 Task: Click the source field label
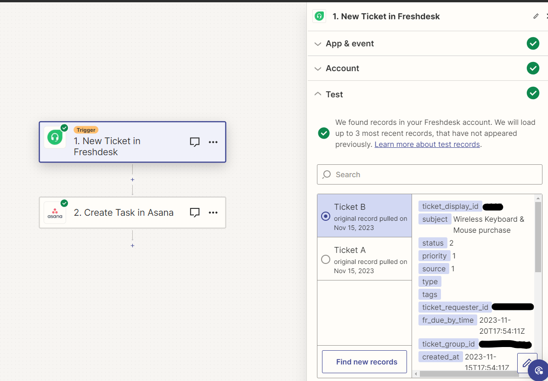click(x=434, y=269)
